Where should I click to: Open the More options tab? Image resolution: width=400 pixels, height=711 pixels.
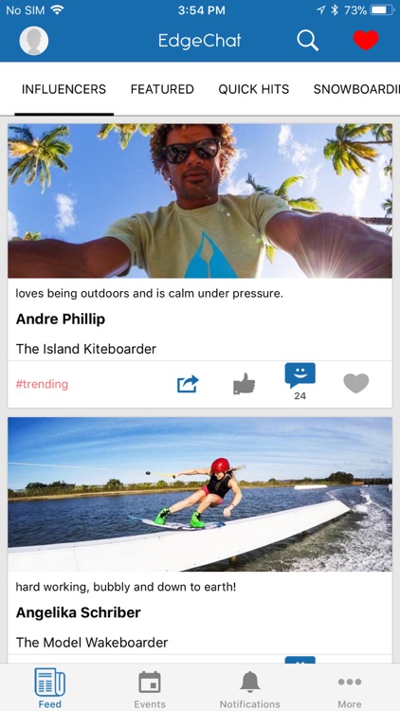[350, 689]
